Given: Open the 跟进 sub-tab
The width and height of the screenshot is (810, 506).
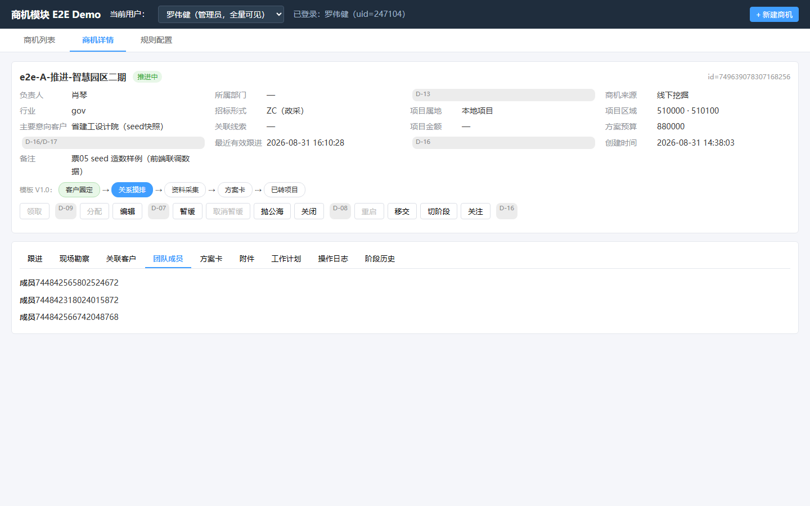Looking at the screenshot, I should [x=35, y=259].
